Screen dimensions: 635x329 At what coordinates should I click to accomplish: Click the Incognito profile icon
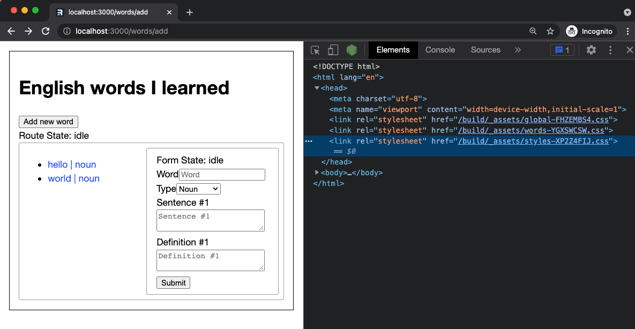(x=571, y=31)
